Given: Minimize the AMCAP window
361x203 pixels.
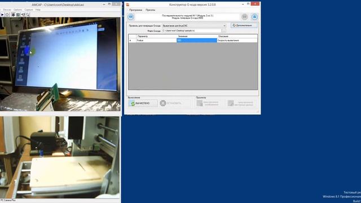Looking at the screenshot, I should pos(104,5).
